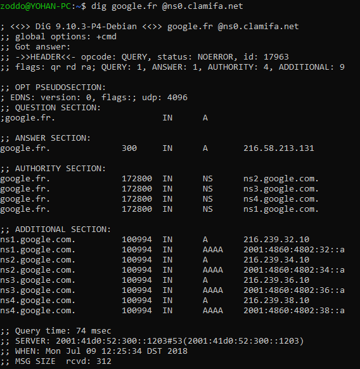Click the zoddo@YOHAN-PC prompt text
This screenshot has height=369, width=360.
click(35, 6)
